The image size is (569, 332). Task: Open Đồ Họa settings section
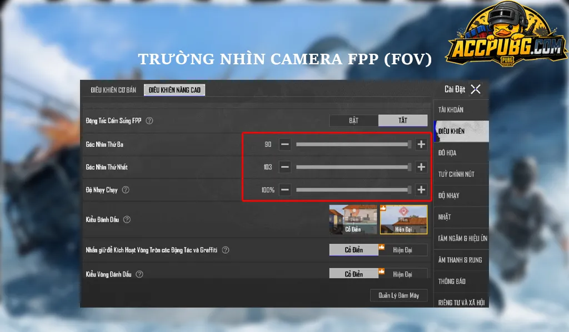(x=461, y=153)
